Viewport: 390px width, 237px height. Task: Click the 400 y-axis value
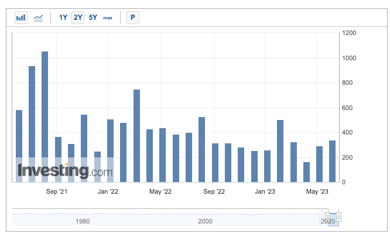347,132
